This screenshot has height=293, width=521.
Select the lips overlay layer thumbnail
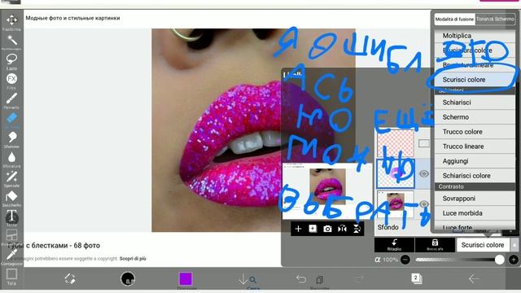(x=396, y=173)
